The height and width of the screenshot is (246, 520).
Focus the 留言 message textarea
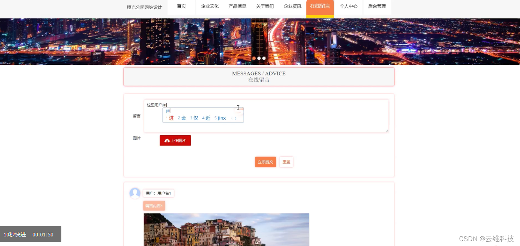(x=266, y=116)
